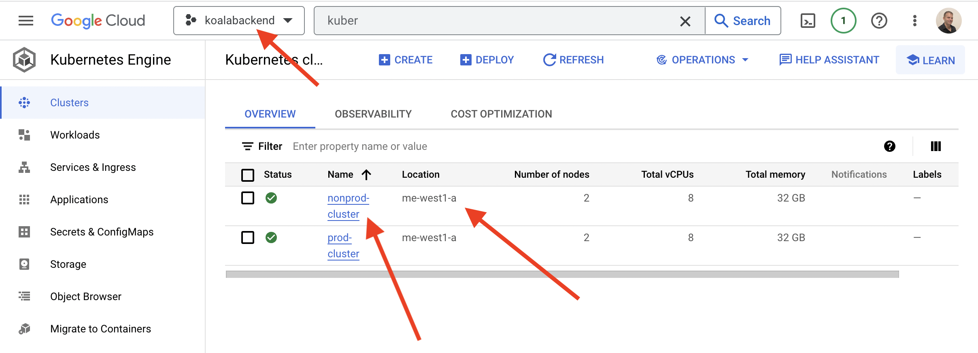Click the 32 GB memory of nonprod-cluster

pyautogui.click(x=791, y=198)
